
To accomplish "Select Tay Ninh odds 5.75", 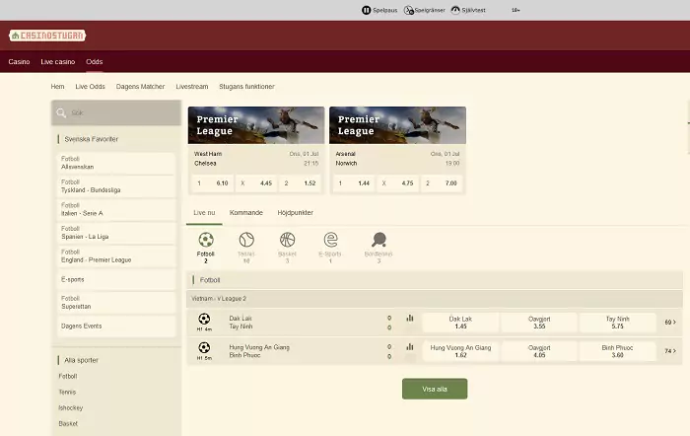I will (x=617, y=323).
